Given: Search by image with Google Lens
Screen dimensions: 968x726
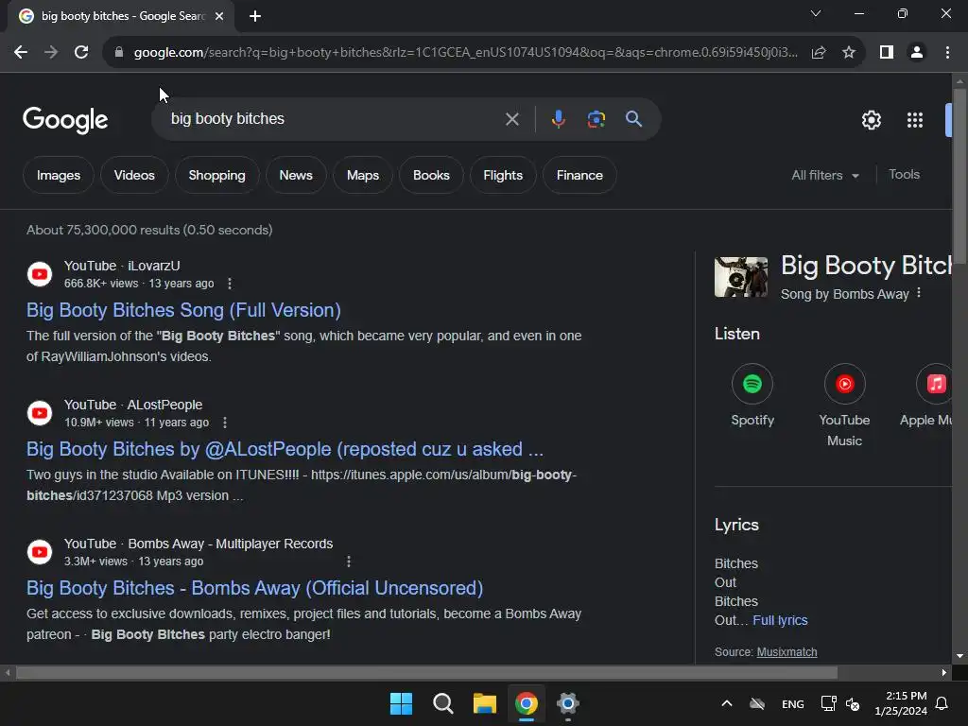Looking at the screenshot, I should tap(596, 118).
